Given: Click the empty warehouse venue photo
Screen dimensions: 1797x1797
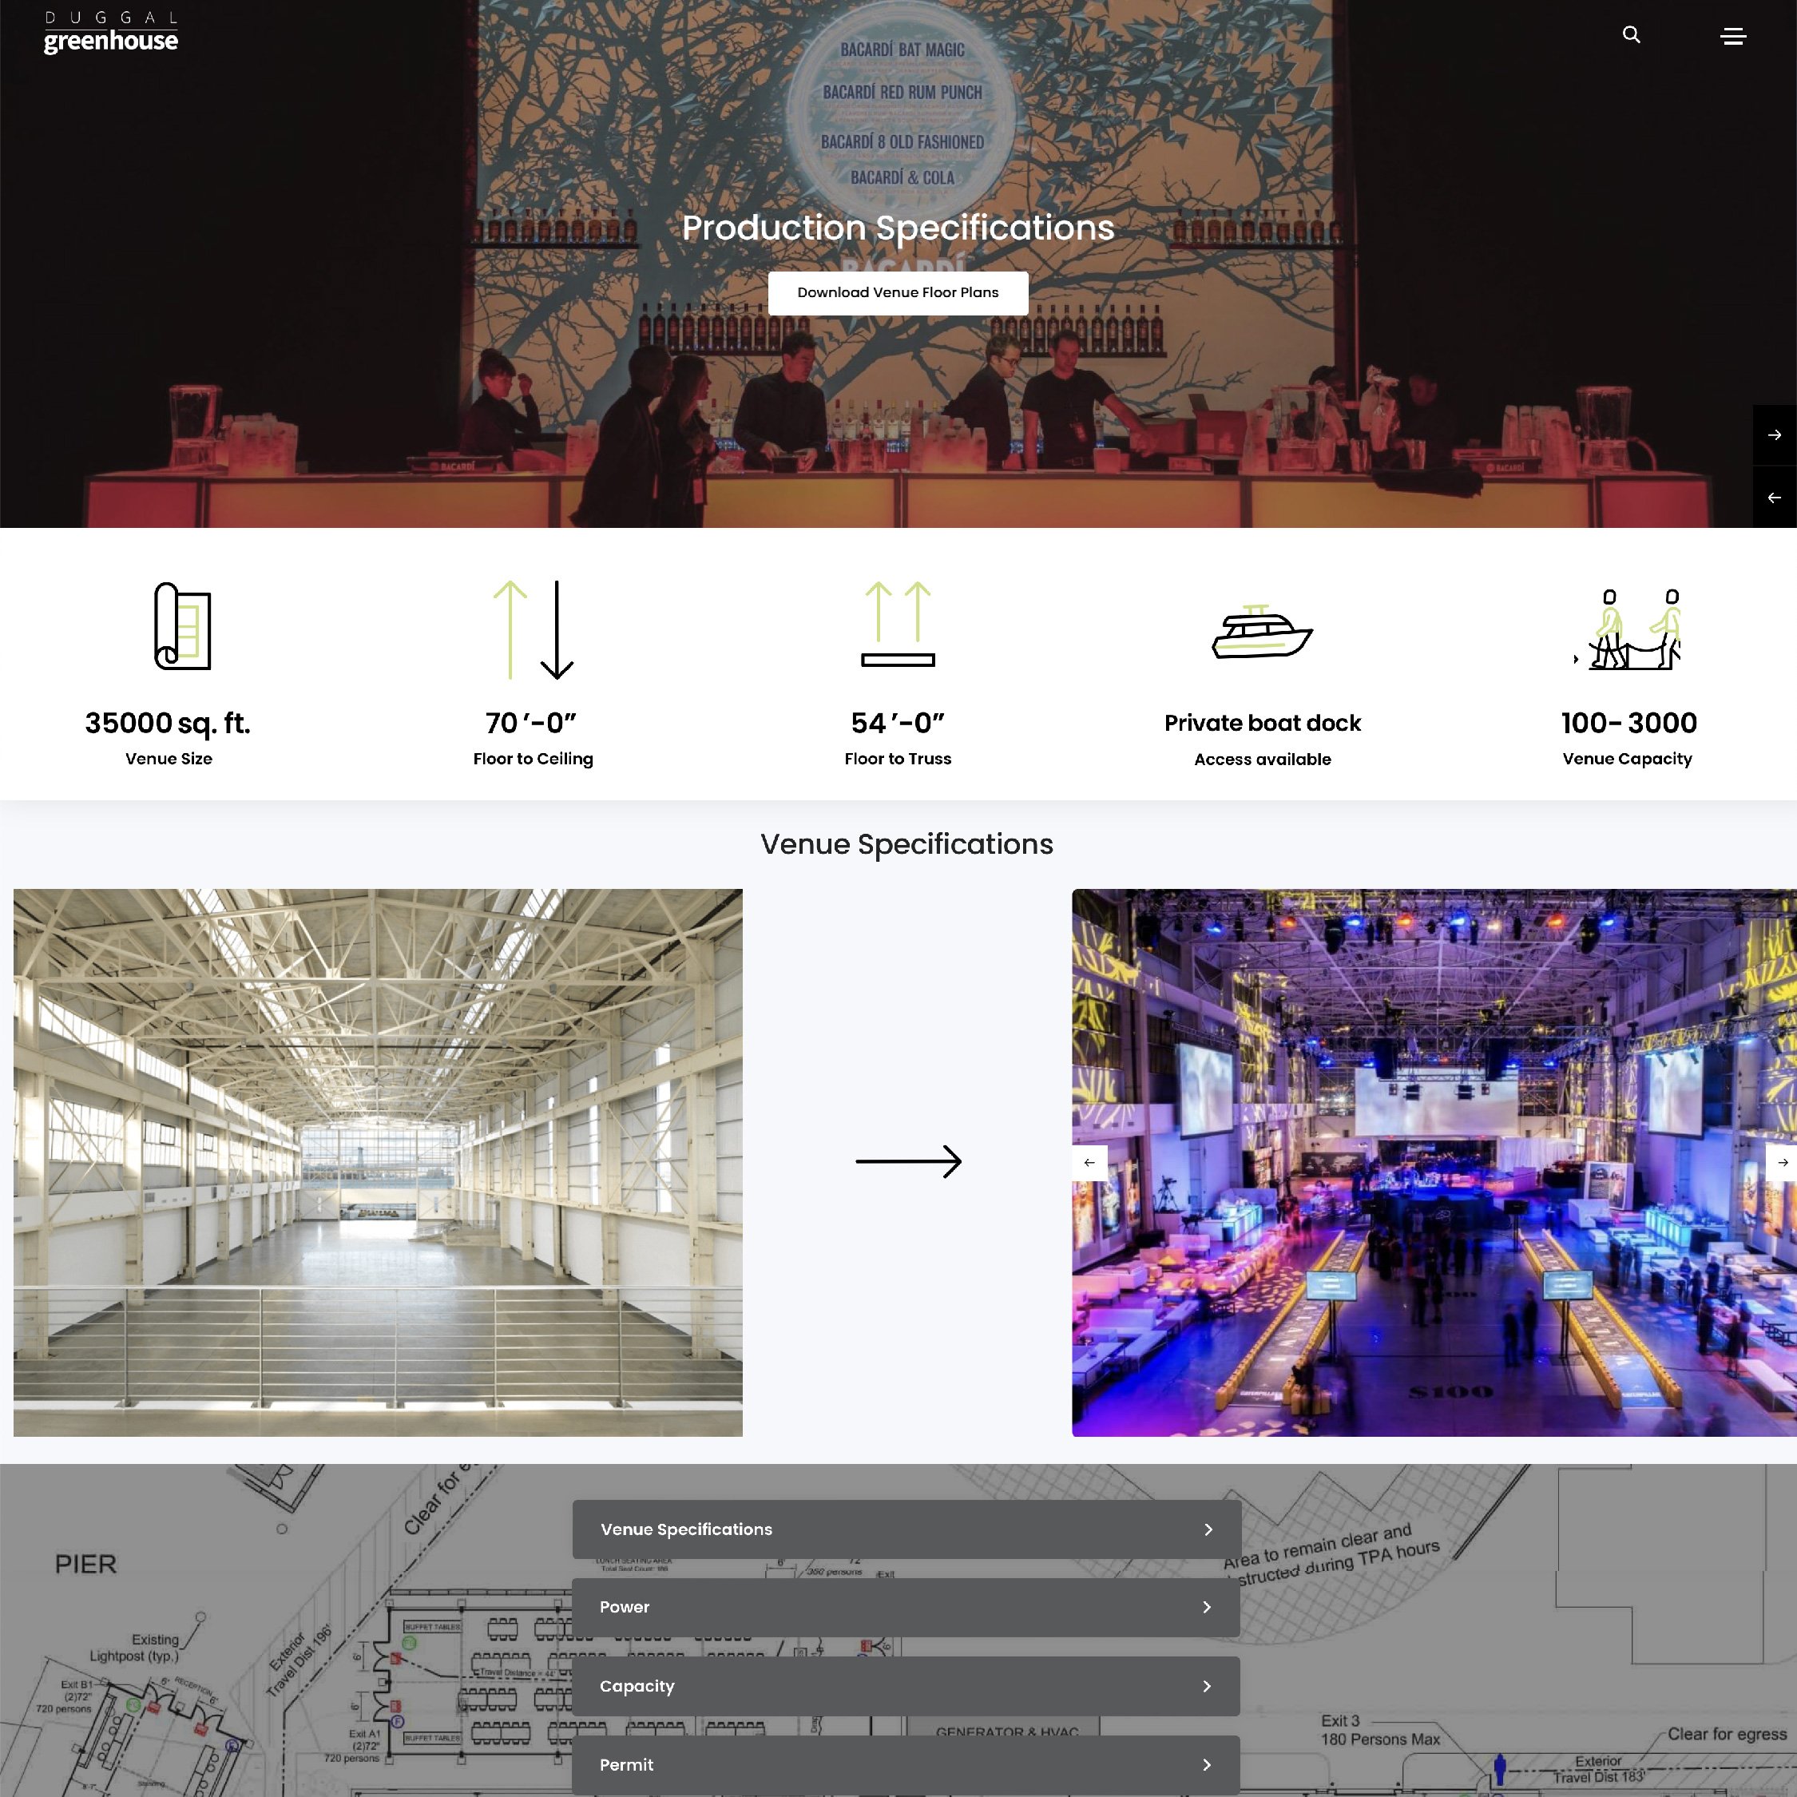Looking at the screenshot, I should click(x=378, y=1163).
